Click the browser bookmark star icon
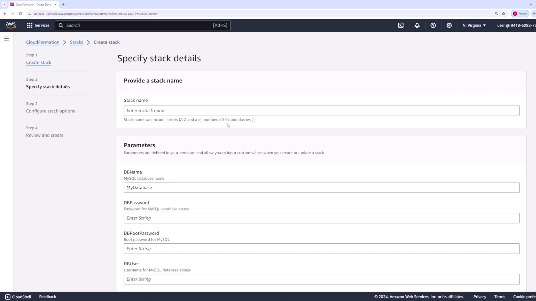536x301 pixels. coord(504,14)
